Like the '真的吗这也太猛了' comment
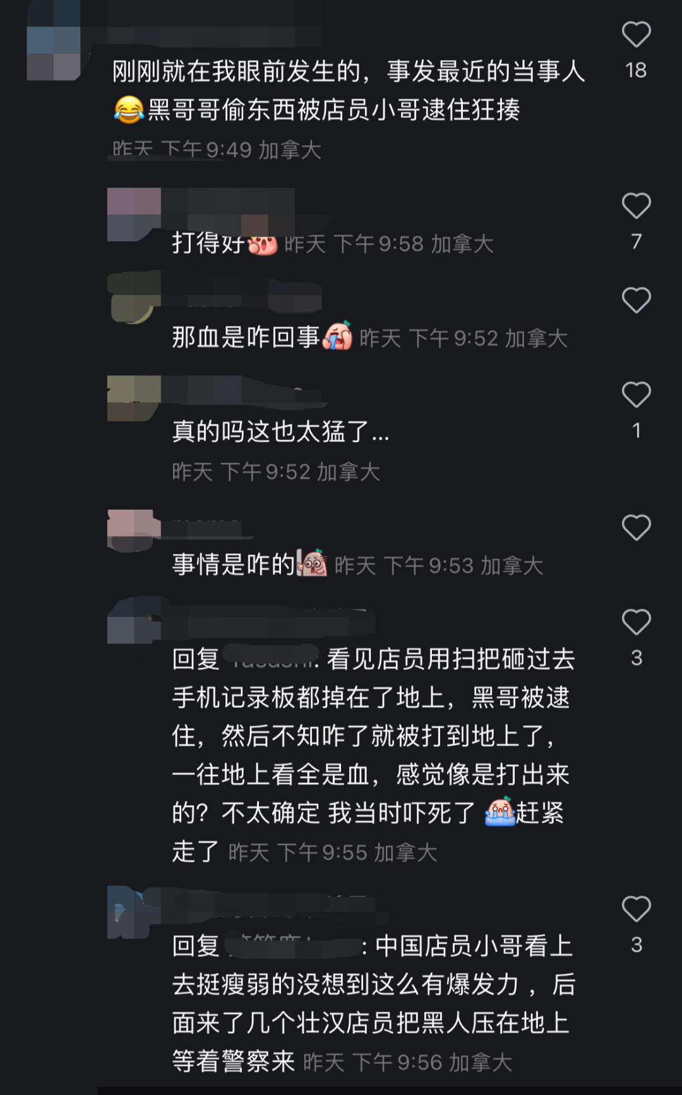This screenshot has height=1095, width=682. point(636,395)
